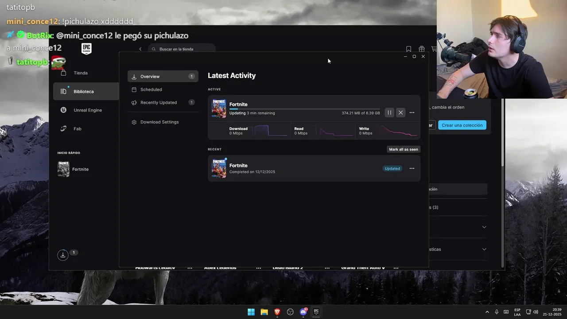Screen dimensions: 567x319
Task: Open Download Settings
Action: tap(163, 122)
